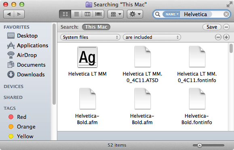Viewport: 234px width, 150px height.
Task: Open Documents in the sidebar
Action: 26,65
